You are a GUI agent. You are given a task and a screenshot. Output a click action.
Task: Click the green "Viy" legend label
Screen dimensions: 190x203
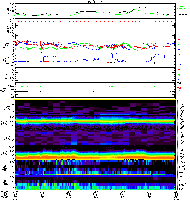pos(179,75)
